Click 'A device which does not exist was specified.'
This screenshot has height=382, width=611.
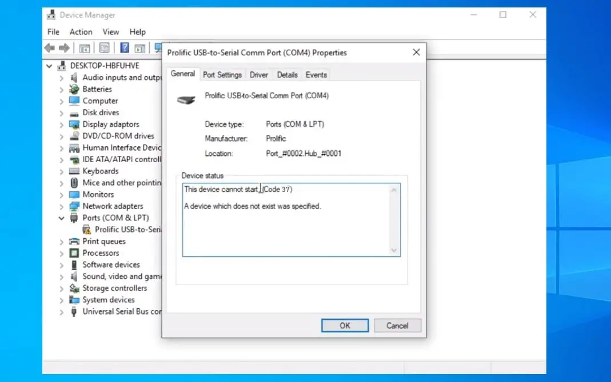[253, 206]
